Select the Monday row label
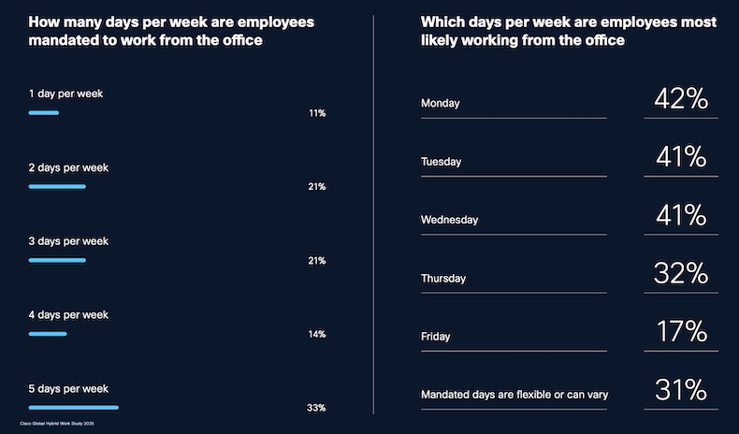 click(x=441, y=103)
